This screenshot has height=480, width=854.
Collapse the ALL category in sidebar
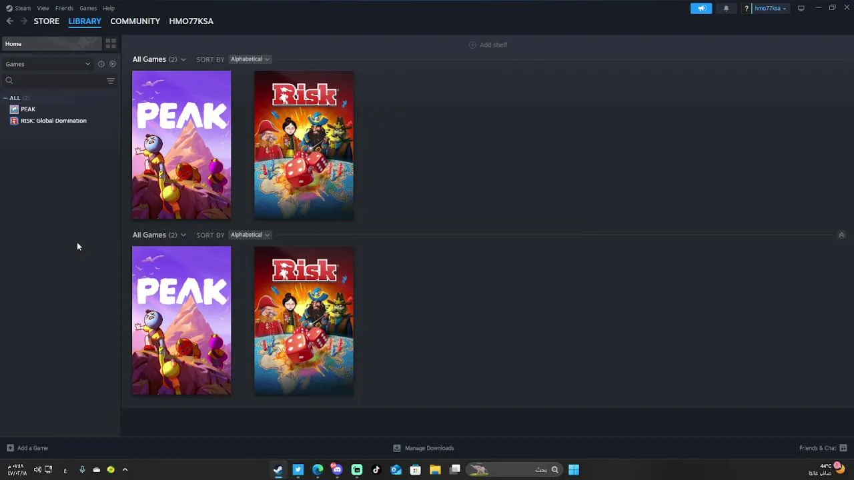(5, 98)
